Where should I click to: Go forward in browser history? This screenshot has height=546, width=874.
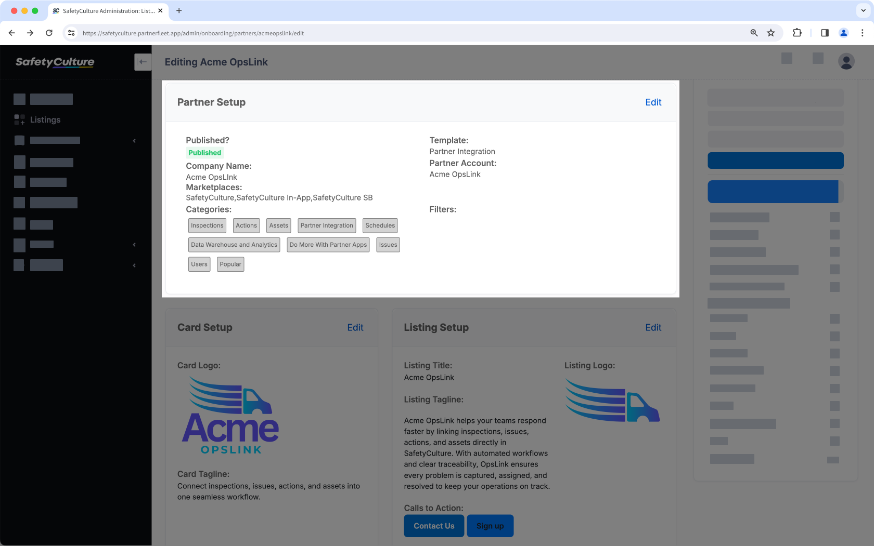[x=30, y=33]
